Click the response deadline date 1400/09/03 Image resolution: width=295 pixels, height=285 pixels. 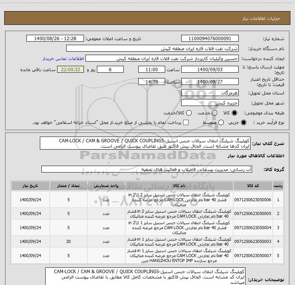pos(210,69)
